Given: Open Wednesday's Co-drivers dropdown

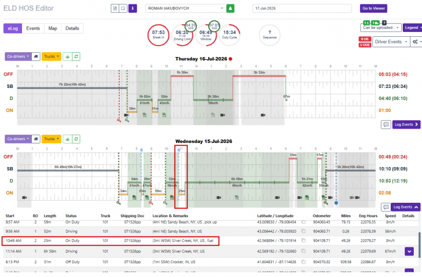Looking at the screenshot, I should 18,139.
